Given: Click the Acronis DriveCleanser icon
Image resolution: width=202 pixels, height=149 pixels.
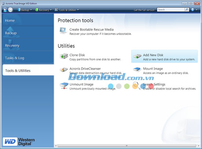Looking at the screenshot, I should tap(64, 70).
